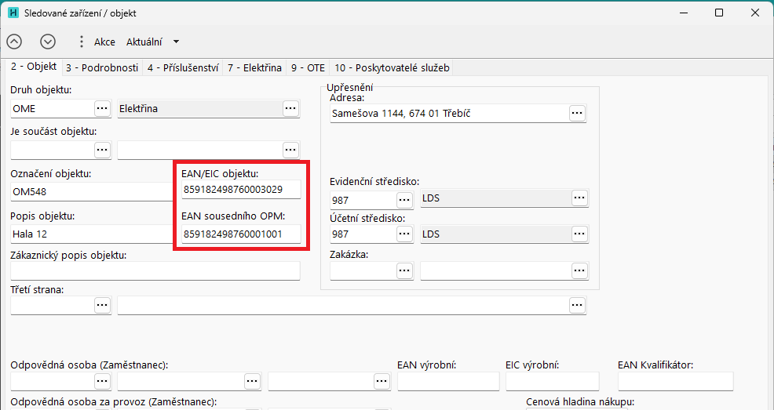
Task: Open first lookup under Odpovědná osoba (Zaměstnanec)
Action: [102, 381]
